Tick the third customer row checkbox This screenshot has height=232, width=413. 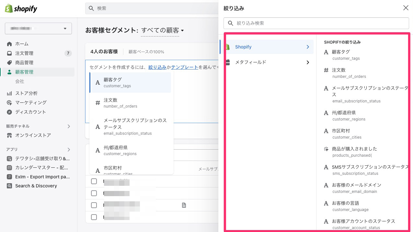94,205
